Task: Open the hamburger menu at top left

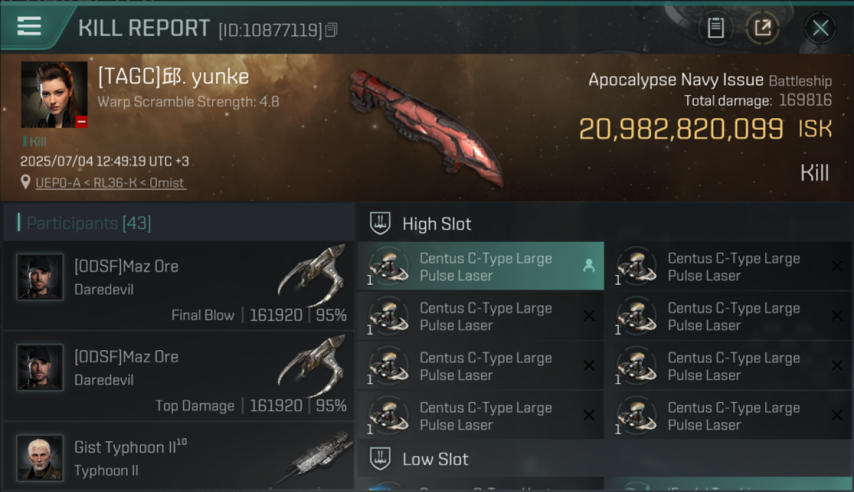Action: (30, 26)
